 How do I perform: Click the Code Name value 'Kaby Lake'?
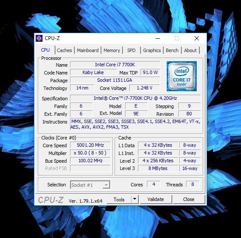click(93, 72)
